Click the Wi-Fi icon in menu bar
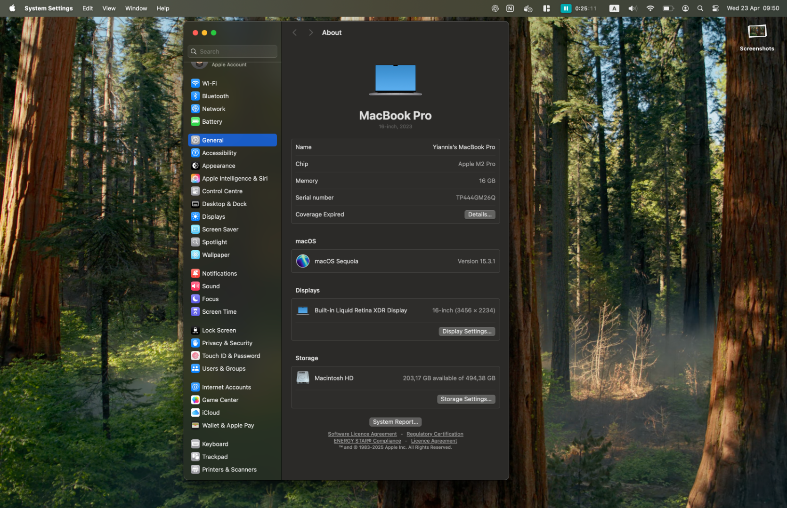Image resolution: width=787 pixels, height=508 pixels. 650,8
